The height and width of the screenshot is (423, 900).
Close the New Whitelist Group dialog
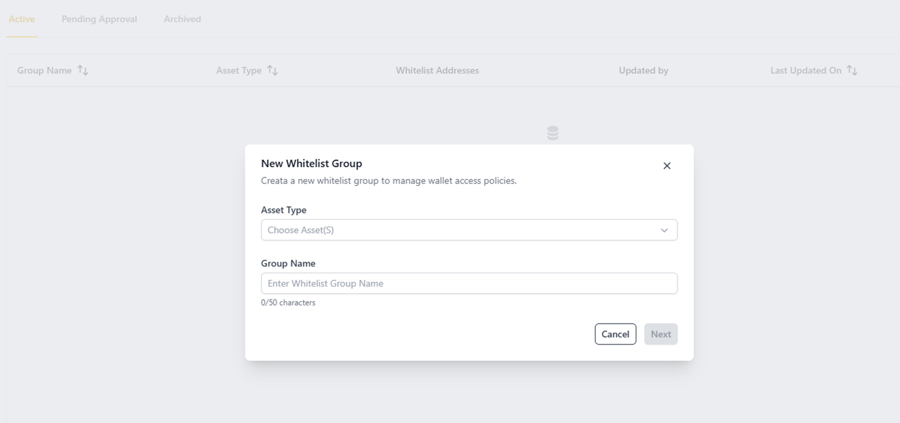[667, 166]
